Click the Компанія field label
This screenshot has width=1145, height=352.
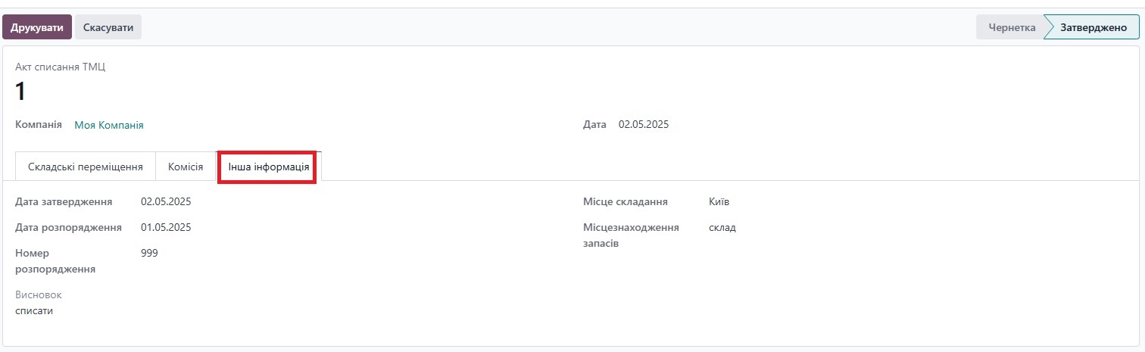pyautogui.click(x=39, y=124)
